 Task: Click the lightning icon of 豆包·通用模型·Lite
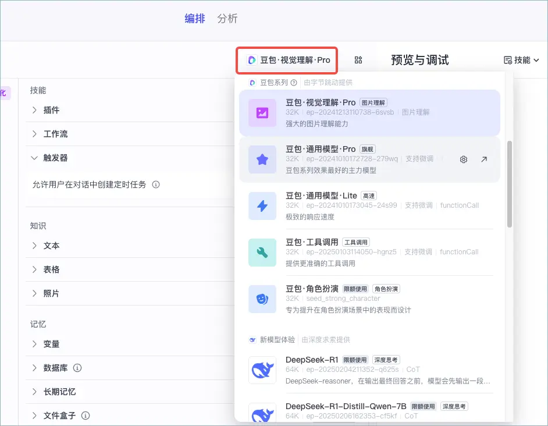pos(262,206)
